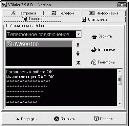Select the Телефон tab
This screenshot has height=126, width=129.
pos(63,13)
